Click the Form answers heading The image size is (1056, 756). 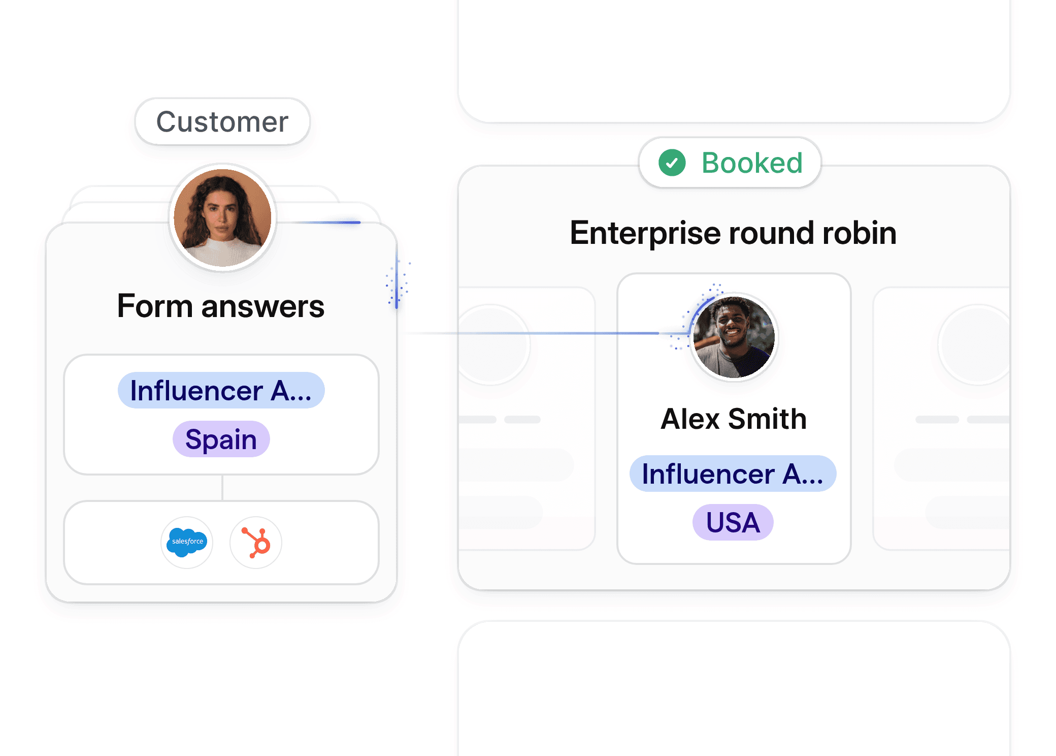pyautogui.click(x=221, y=306)
